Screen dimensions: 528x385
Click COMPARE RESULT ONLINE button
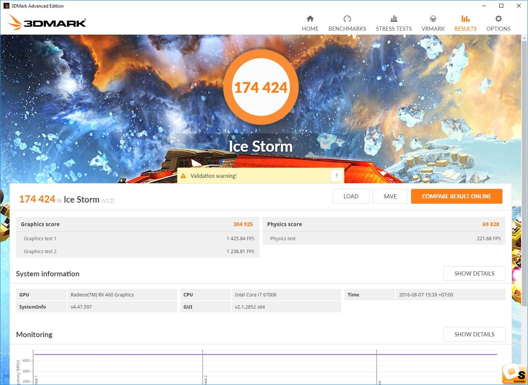click(x=456, y=196)
